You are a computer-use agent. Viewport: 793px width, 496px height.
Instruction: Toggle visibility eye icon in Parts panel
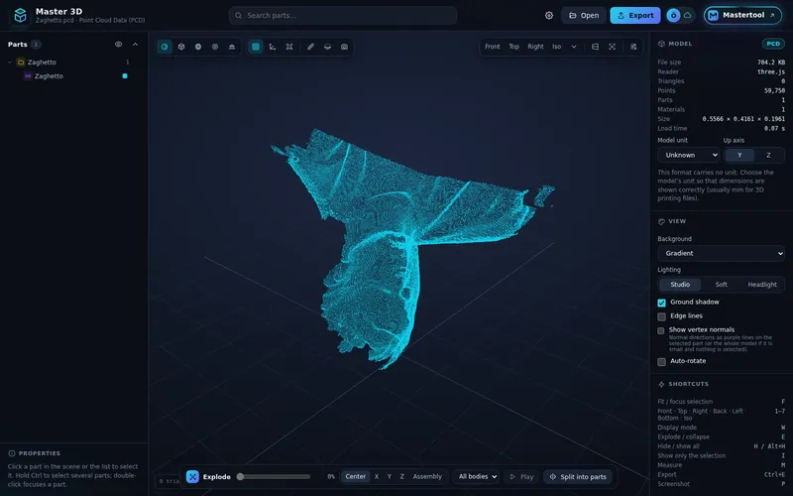(x=118, y=45)
